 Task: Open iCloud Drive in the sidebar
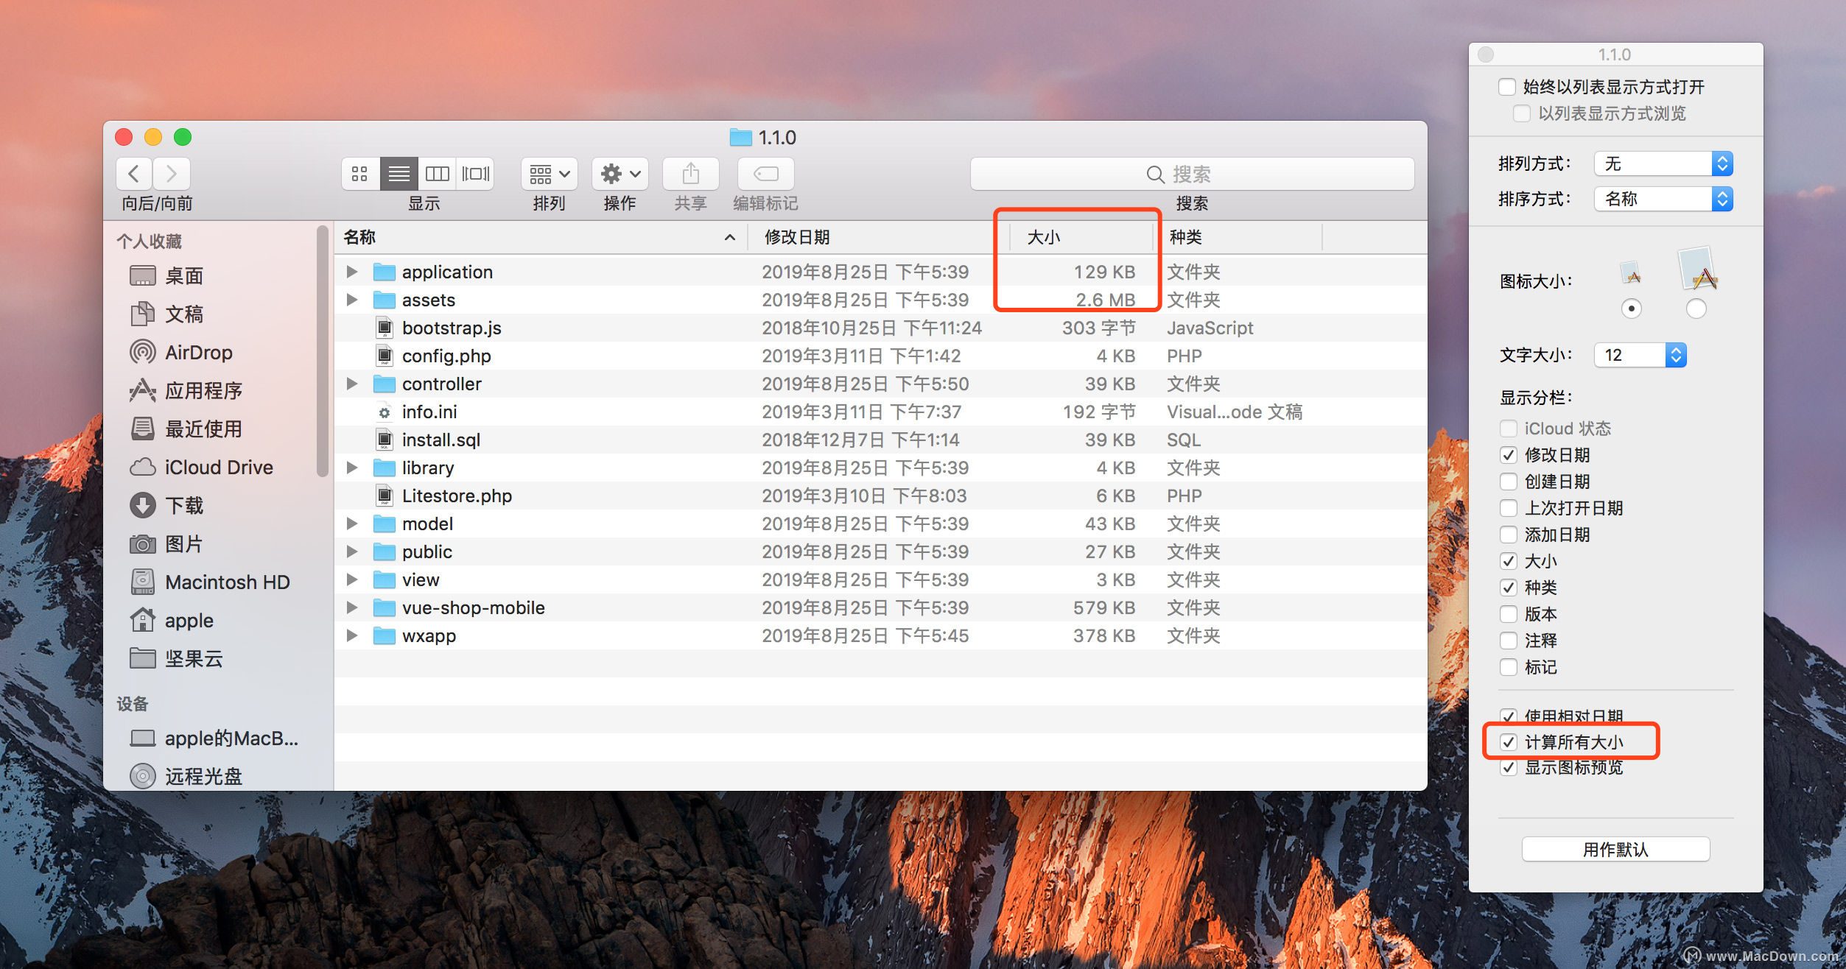click(x=200, y=468)
